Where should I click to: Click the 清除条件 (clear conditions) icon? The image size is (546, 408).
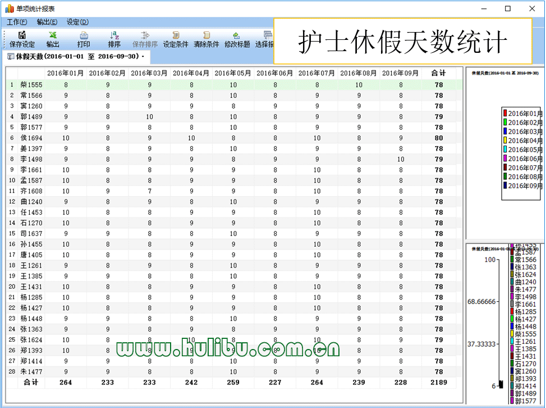206,35
